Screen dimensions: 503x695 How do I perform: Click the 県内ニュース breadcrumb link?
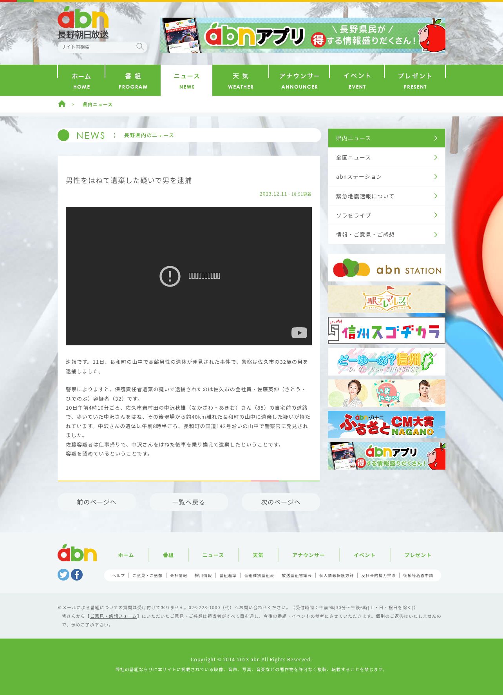click(x=97, y=104)
